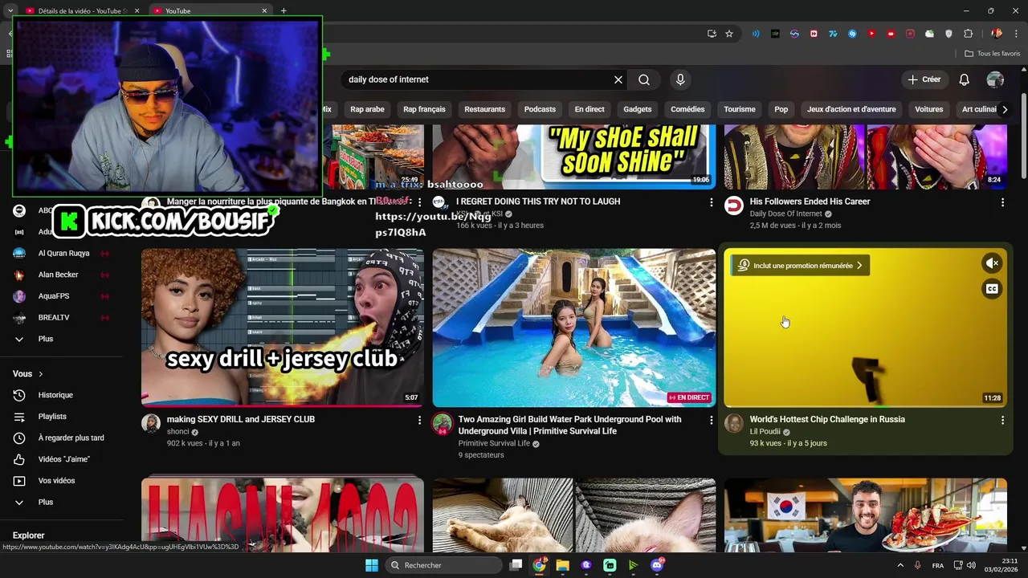This screenshot has height=578, width=1028.
Task: Clear the YouTube search box text
Action: pyautogui.click(x=618, y=79)
